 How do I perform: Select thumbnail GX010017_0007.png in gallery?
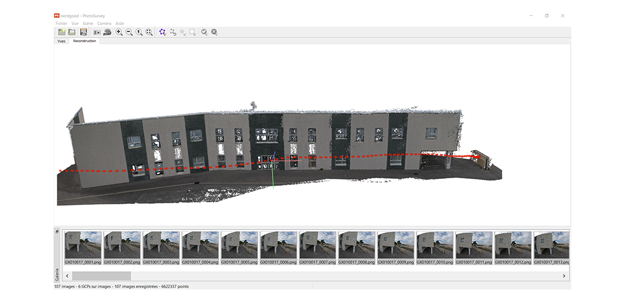coord(317,245)
